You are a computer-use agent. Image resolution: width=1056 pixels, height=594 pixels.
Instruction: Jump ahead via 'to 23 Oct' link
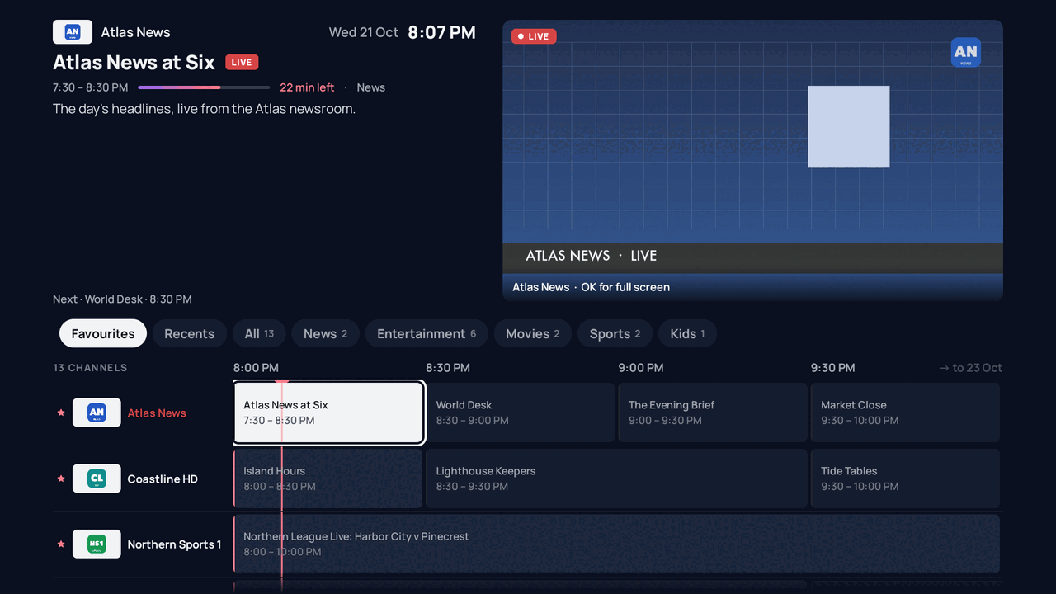click(x=971, y=368)
